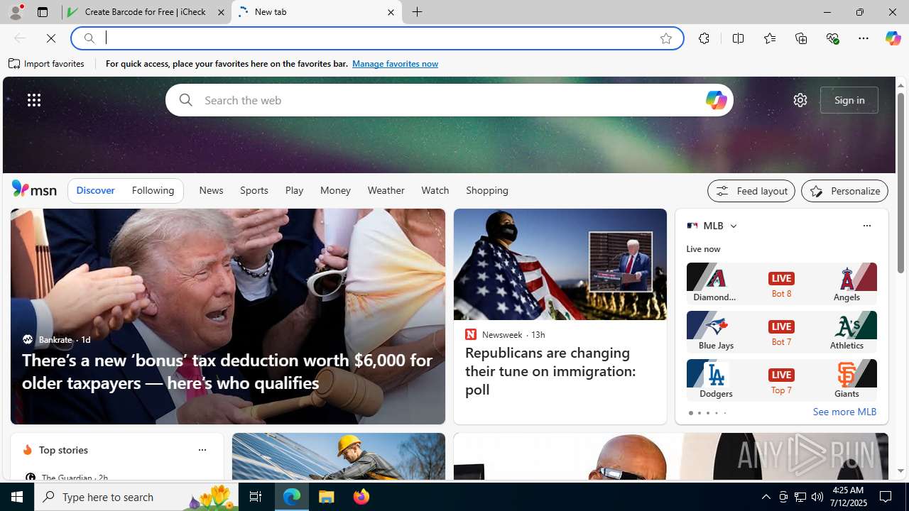Image resolution: width=909 pixels, height=511 pixels.
Task: Open Settings and more ellipsis menu
Action: pos(864,38)
